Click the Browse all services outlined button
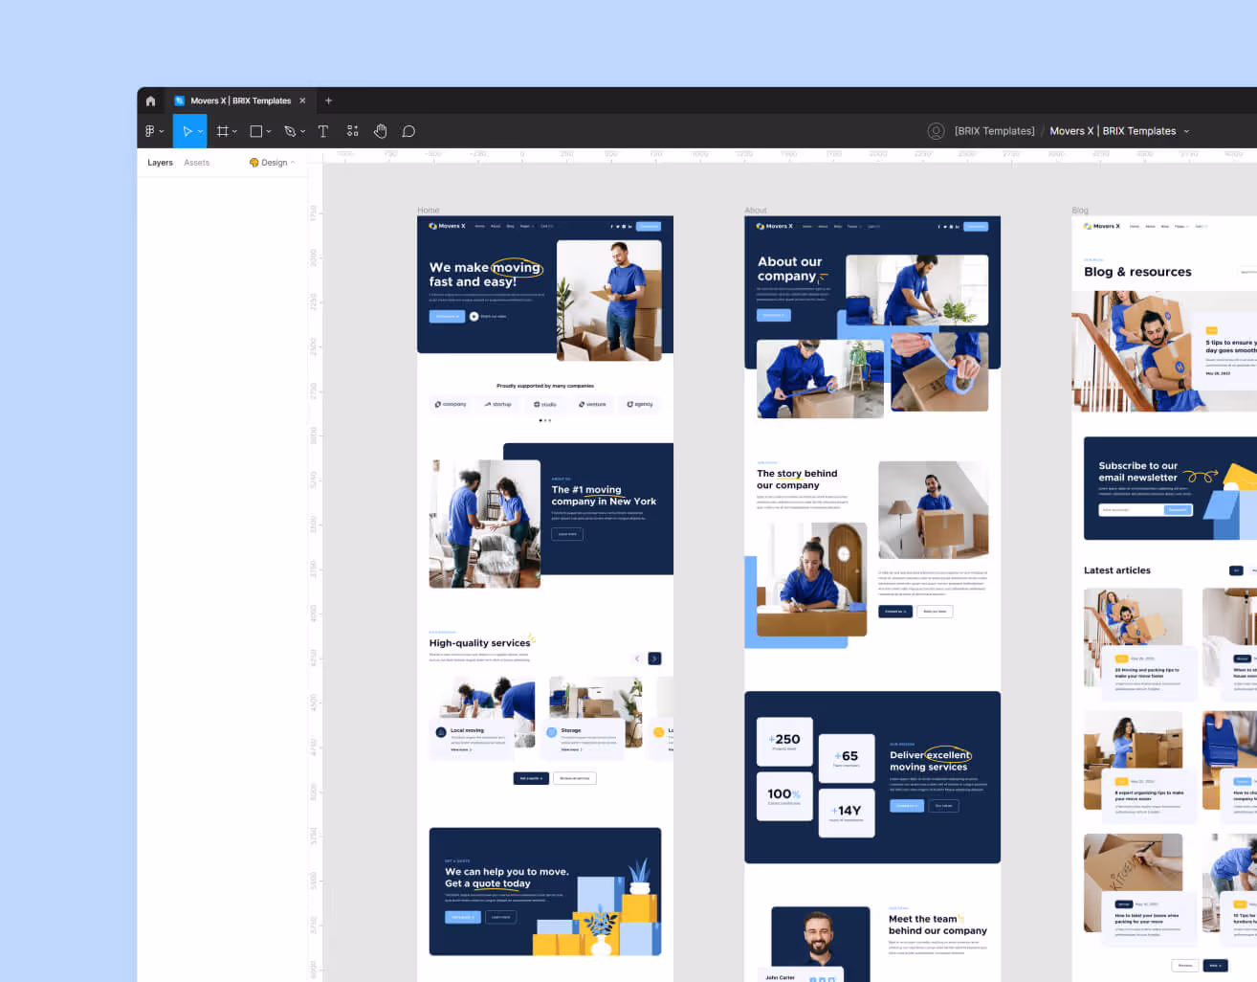This screenshot has height=982, width=1257. pos(575,778)
